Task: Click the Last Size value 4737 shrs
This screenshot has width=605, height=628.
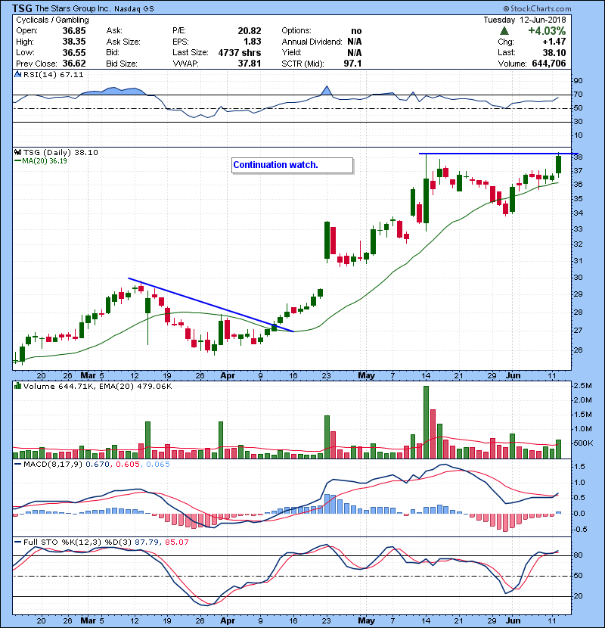Action: click(x=240, y=52)
